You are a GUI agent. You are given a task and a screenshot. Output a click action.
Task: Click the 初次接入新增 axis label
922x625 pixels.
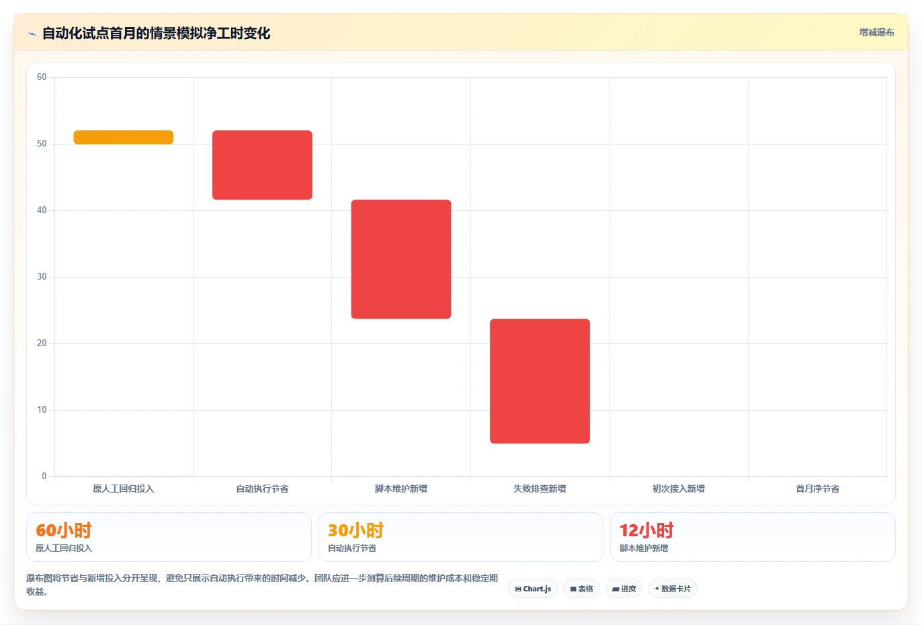pos(679,489)
